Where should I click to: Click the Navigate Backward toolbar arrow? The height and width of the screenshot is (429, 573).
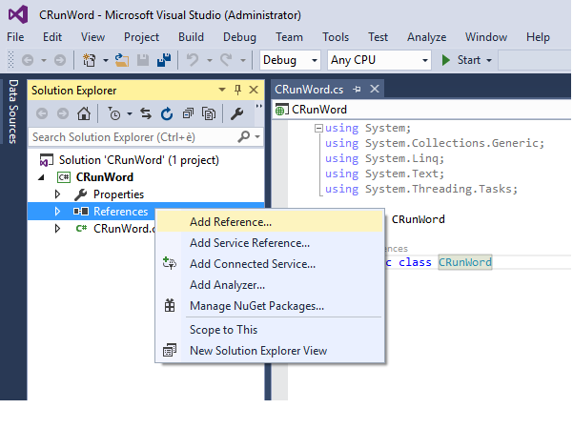click(28, 60)
